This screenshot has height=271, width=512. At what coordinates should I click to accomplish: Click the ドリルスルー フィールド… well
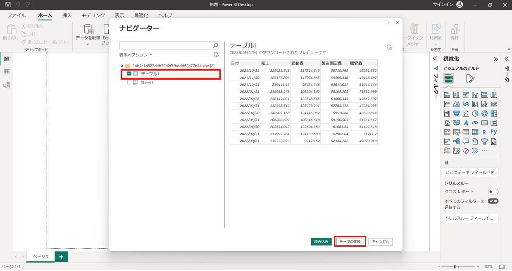tap(470, 218)
